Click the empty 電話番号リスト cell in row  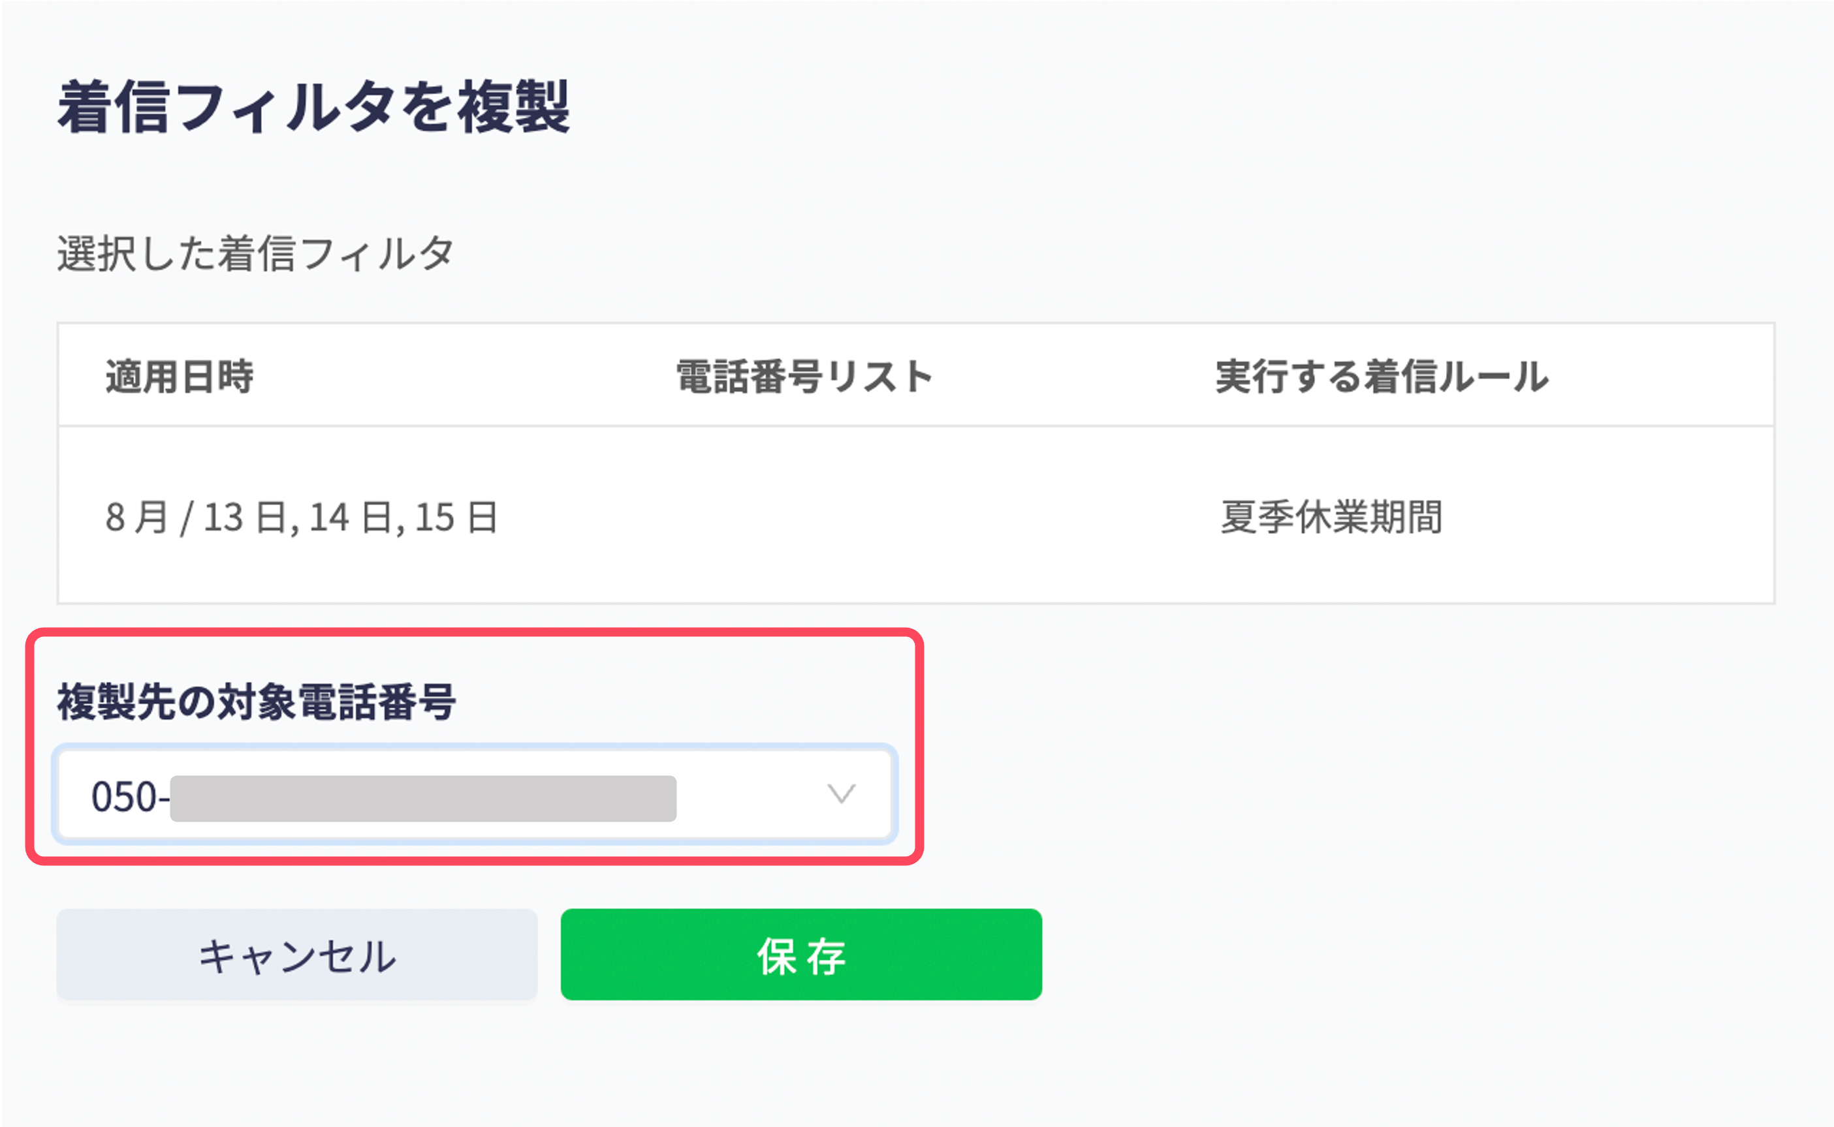point(804,516)
